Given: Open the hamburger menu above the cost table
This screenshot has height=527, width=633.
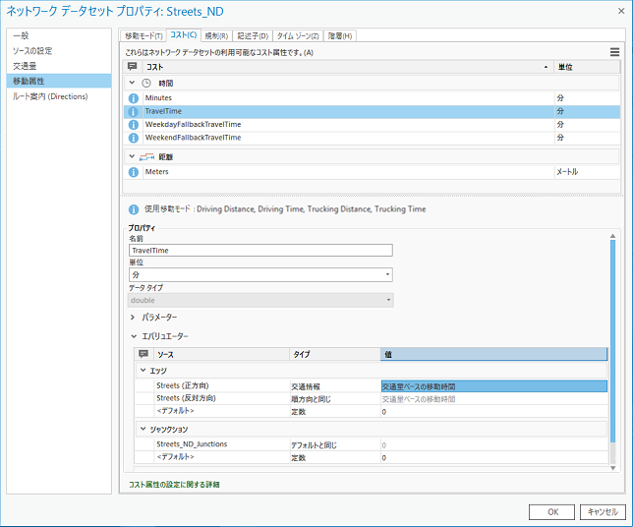Looking at the screenshot, I should click(614, 51).
